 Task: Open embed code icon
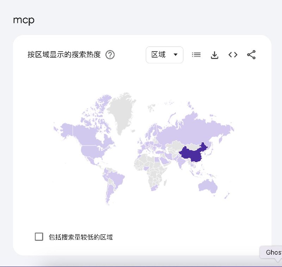(x=233, y=55)
